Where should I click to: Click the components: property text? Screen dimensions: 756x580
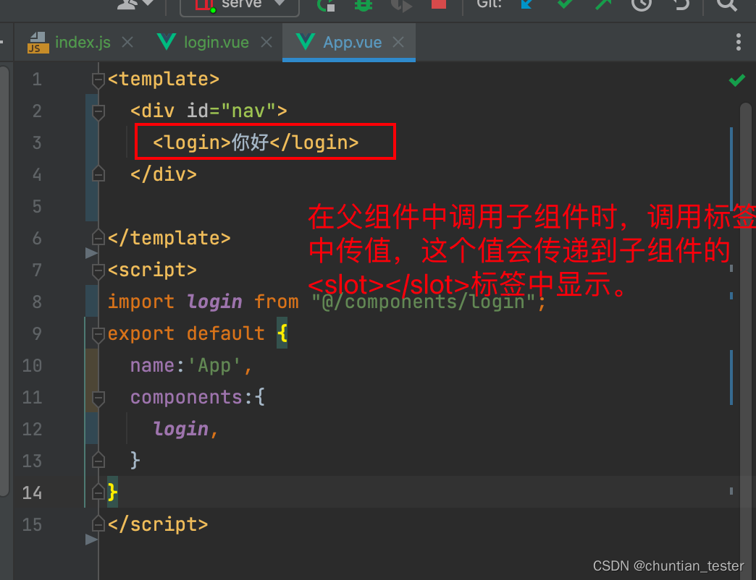coord(191,397)
